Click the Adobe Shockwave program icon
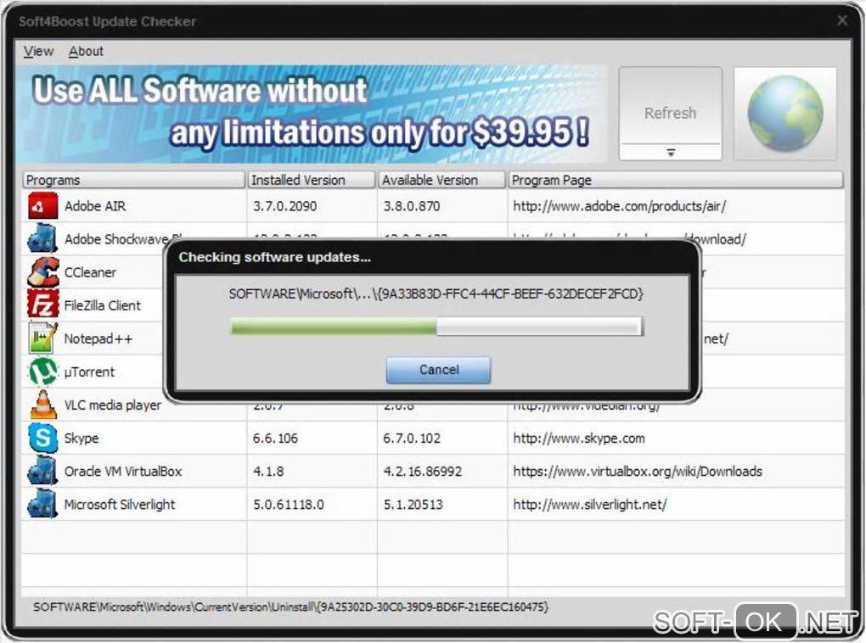The width and height of the screenshot is (866, 643). (42, 238)
